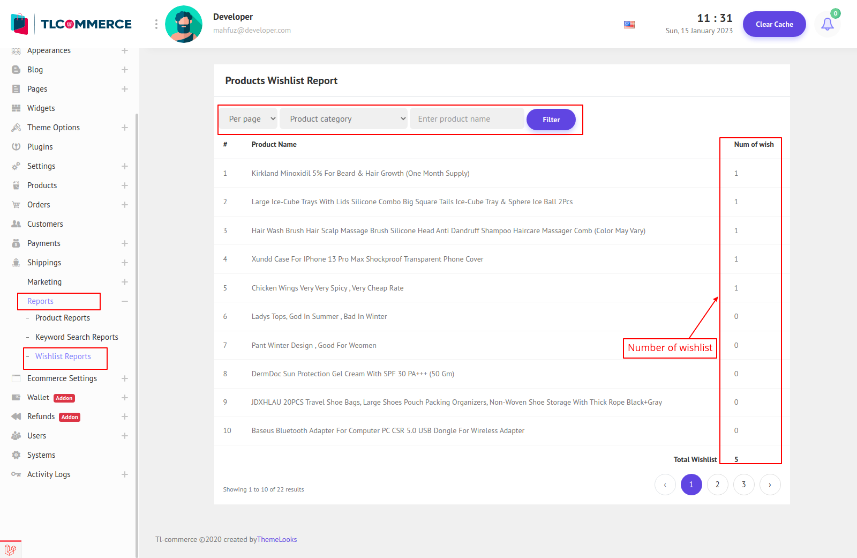Click the Enter product name field
857x558 pixels.
point(467,119)
